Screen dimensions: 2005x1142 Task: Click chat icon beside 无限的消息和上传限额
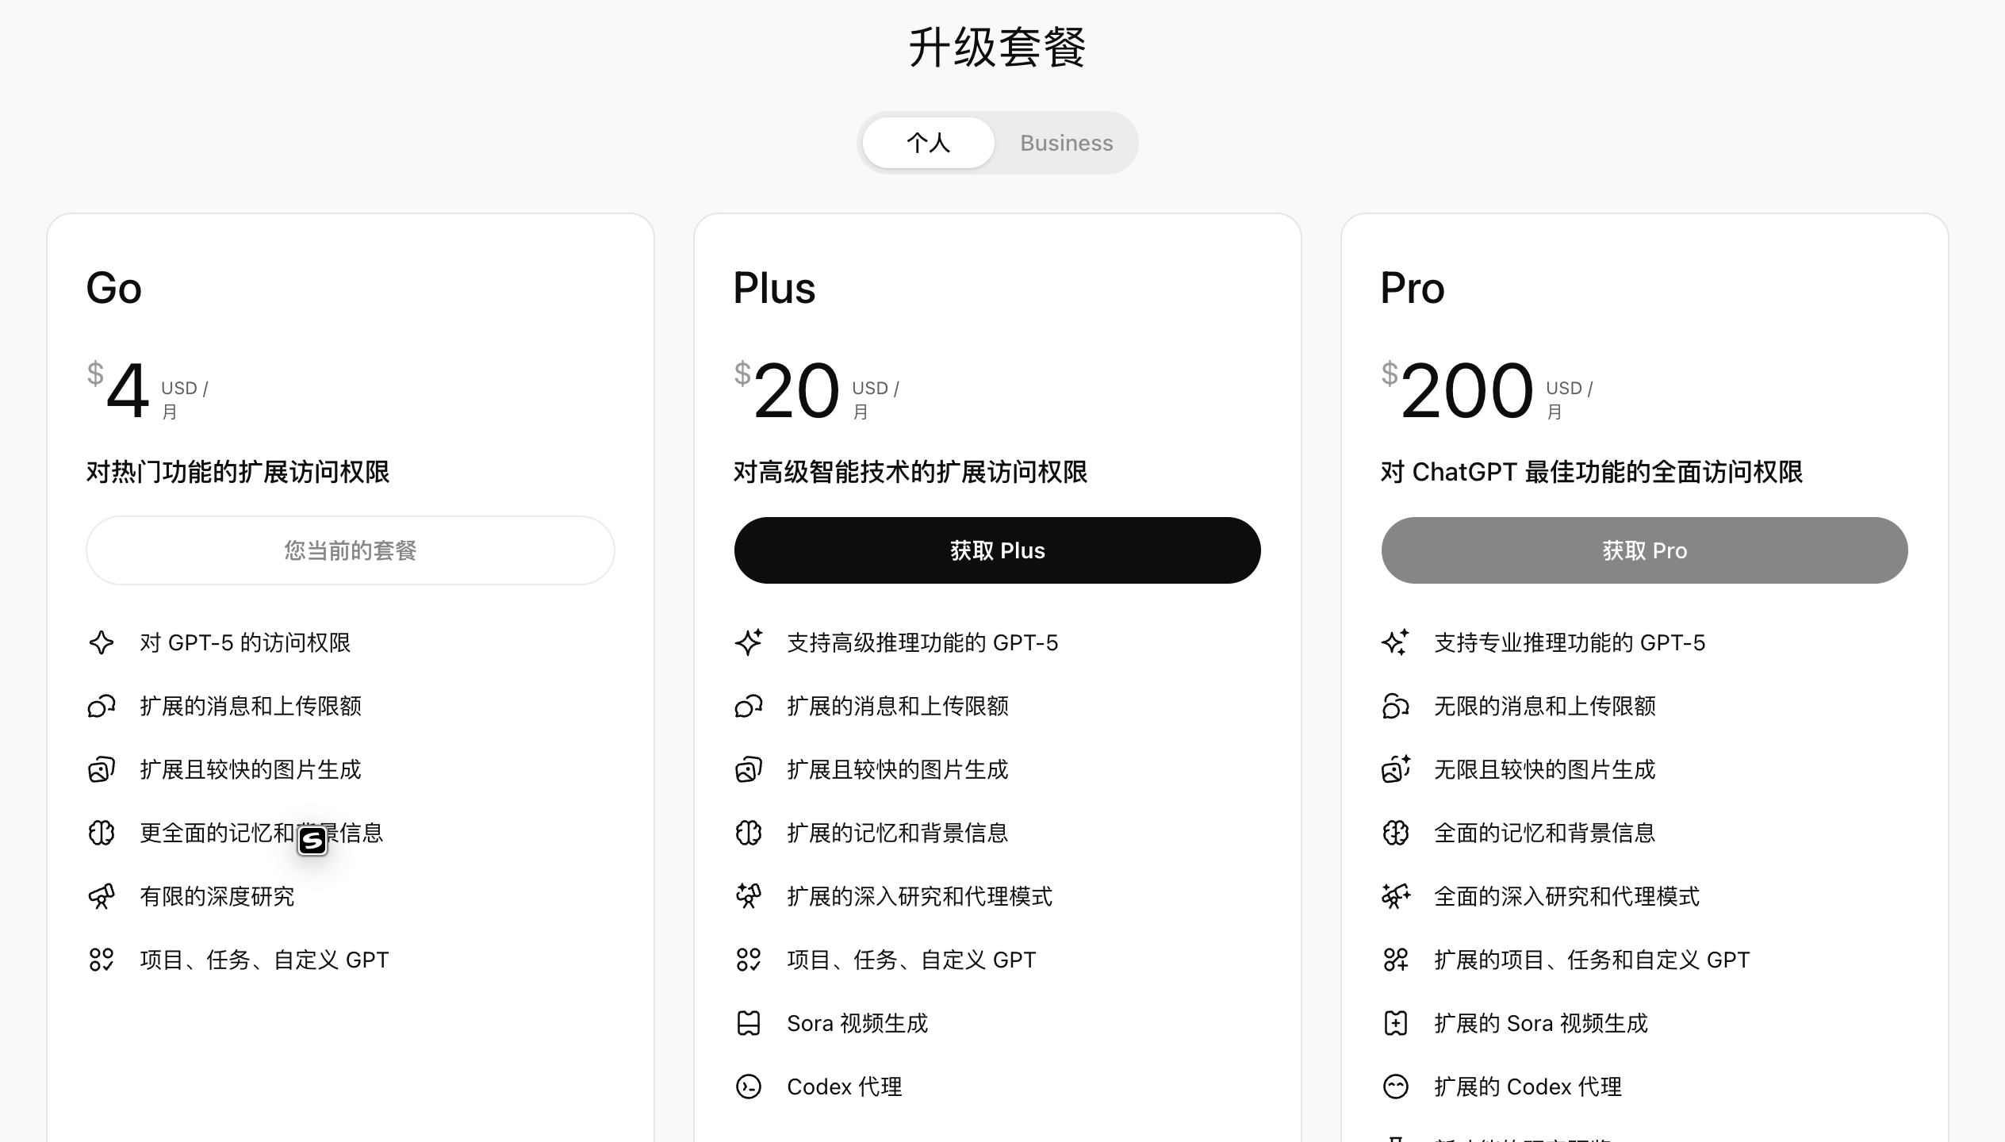point(1396,706)
